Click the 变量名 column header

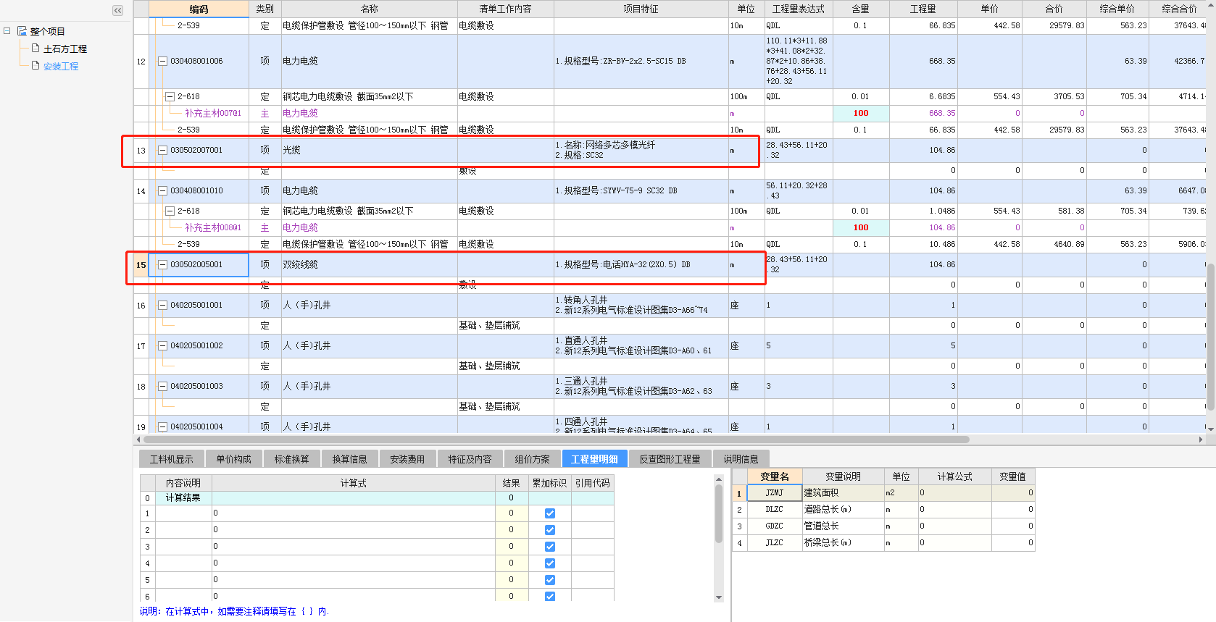click(x=774, y=476)
